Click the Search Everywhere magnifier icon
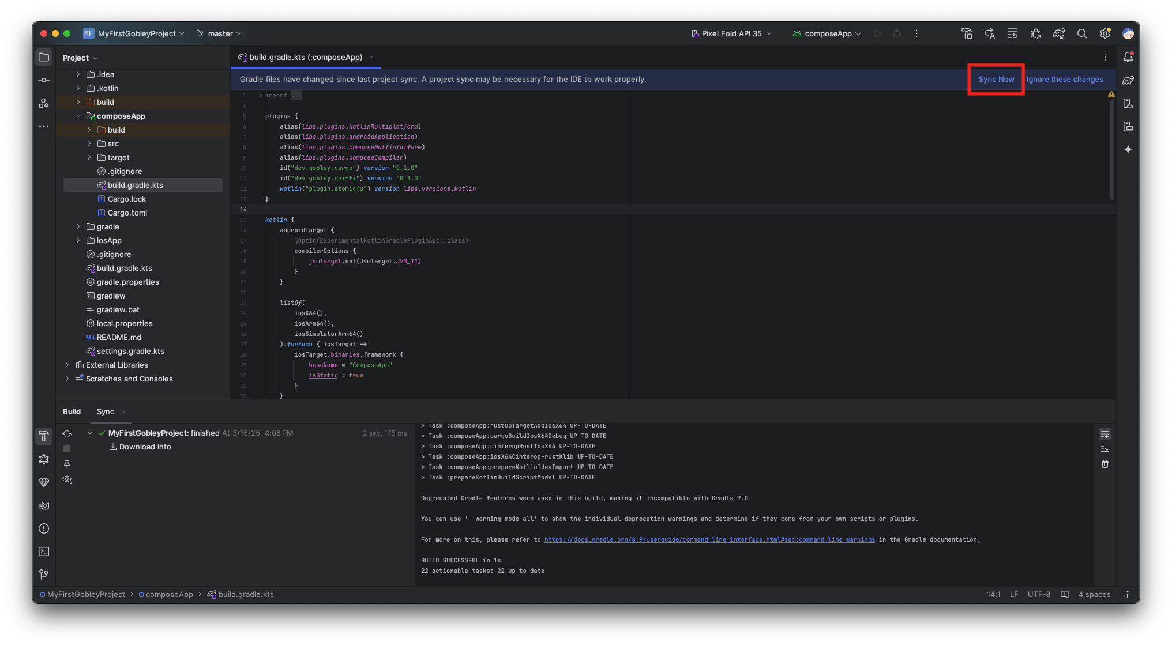 click(x=1082, y=33)
